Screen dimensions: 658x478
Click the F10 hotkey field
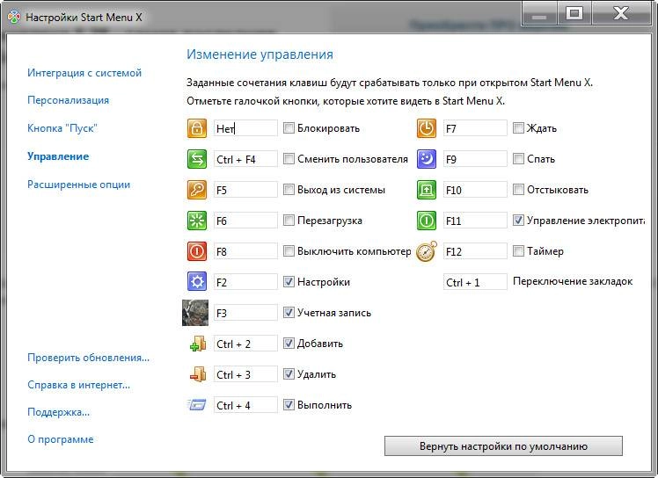(x=475, y=190)
